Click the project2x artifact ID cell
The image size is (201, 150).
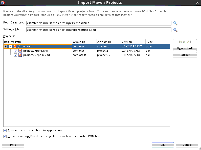104,55
